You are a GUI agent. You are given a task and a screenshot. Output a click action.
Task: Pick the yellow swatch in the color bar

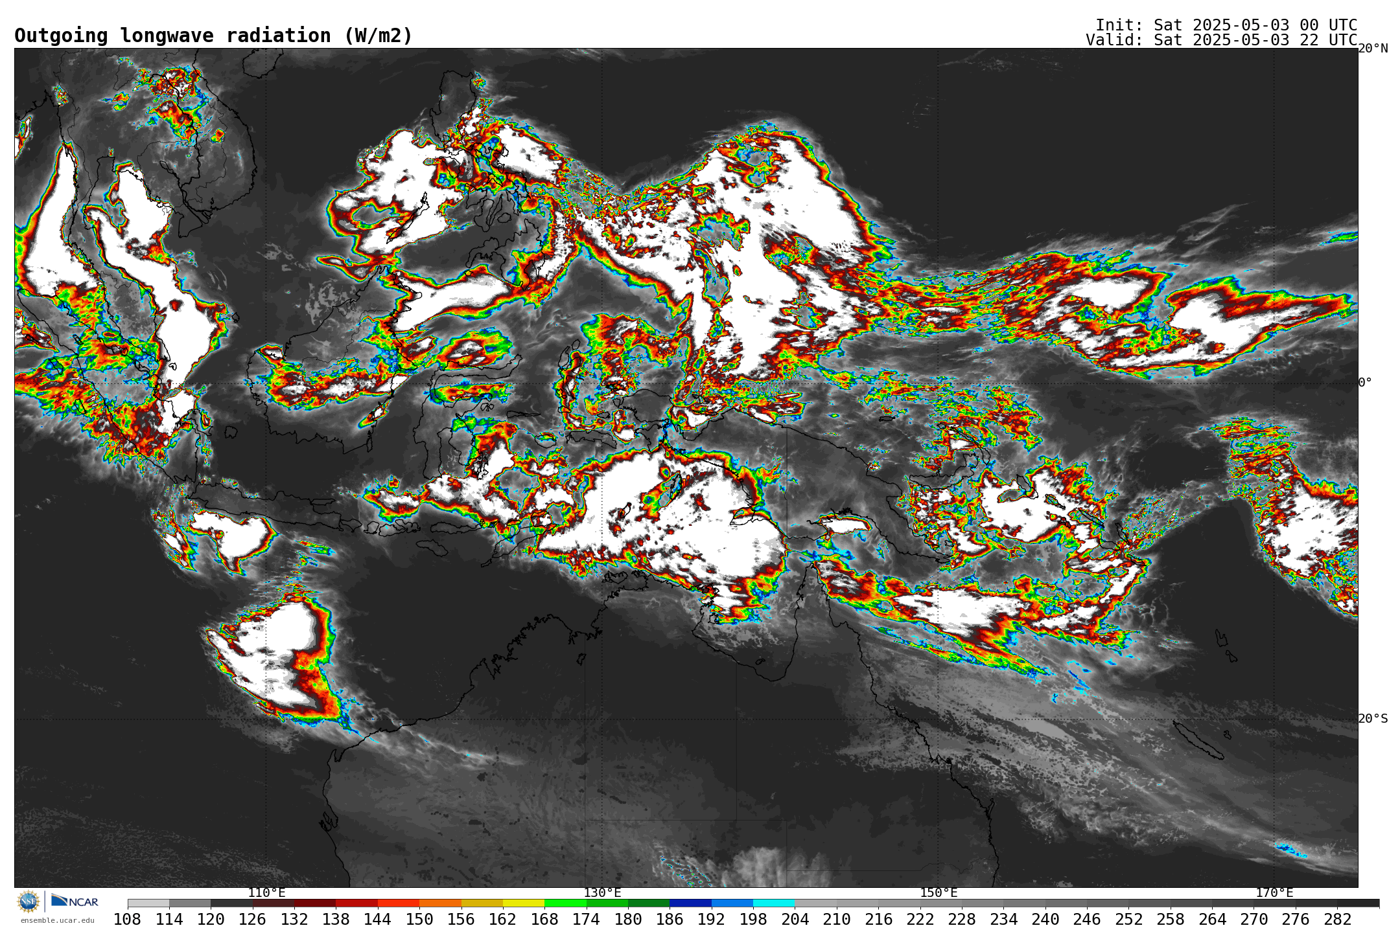(523, 903)
